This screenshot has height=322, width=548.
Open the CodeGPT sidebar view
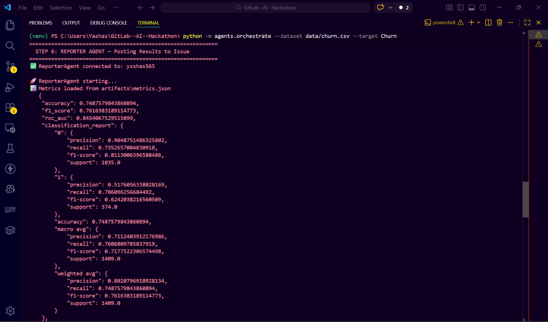click(x=10, y=210)
